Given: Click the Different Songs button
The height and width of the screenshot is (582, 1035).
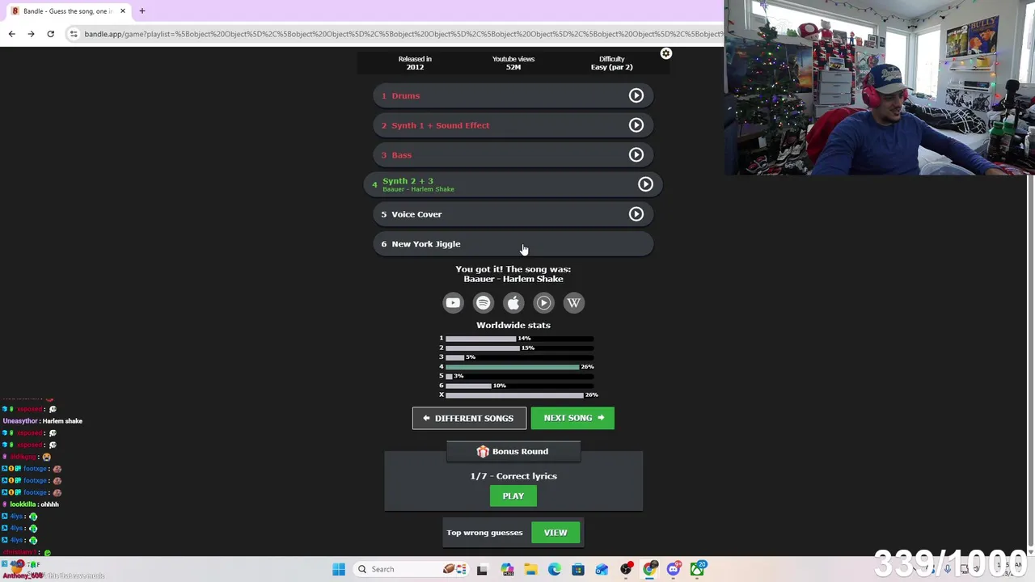Looking at the screenshot, I should point(469,418).
